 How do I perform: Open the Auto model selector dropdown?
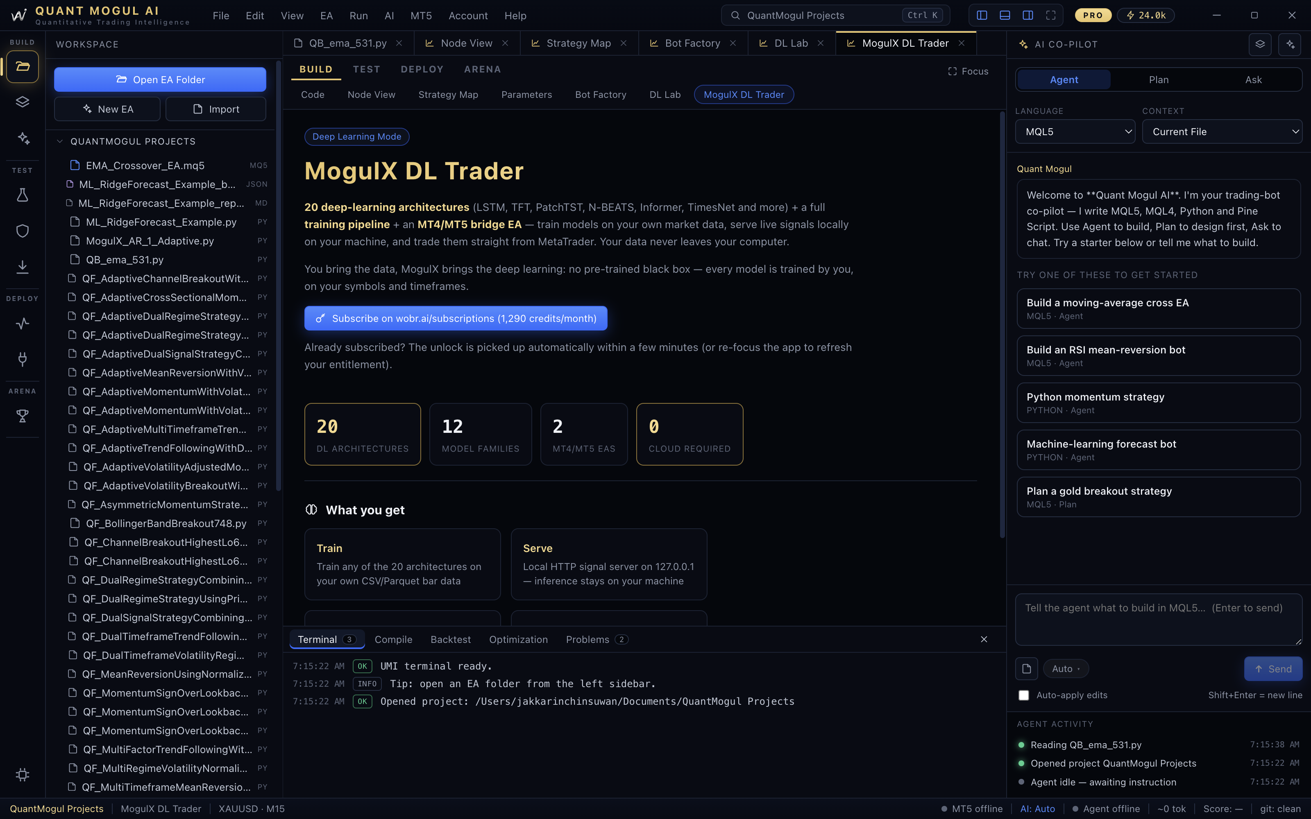click(1066, 669)
